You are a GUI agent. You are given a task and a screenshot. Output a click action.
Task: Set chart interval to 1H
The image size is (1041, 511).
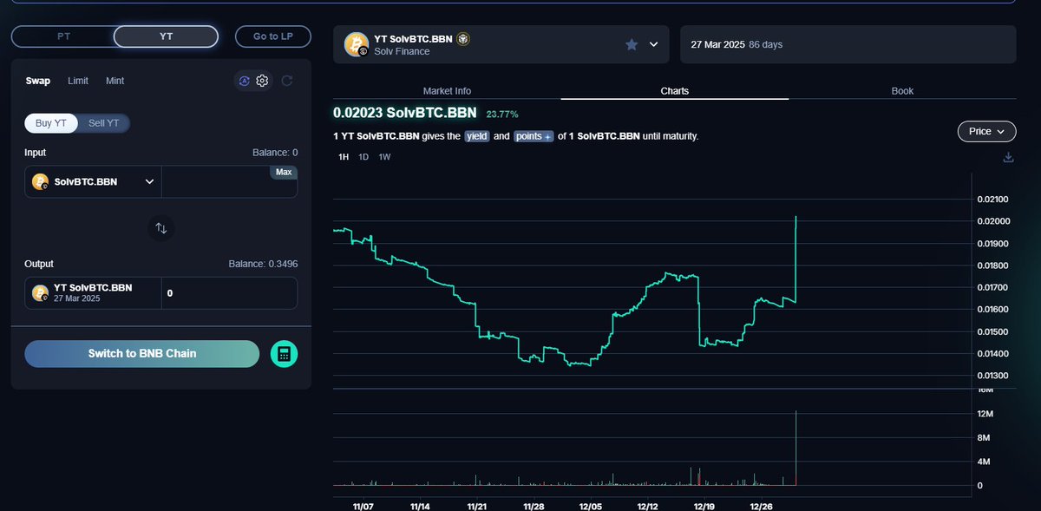tap(344, 157)
